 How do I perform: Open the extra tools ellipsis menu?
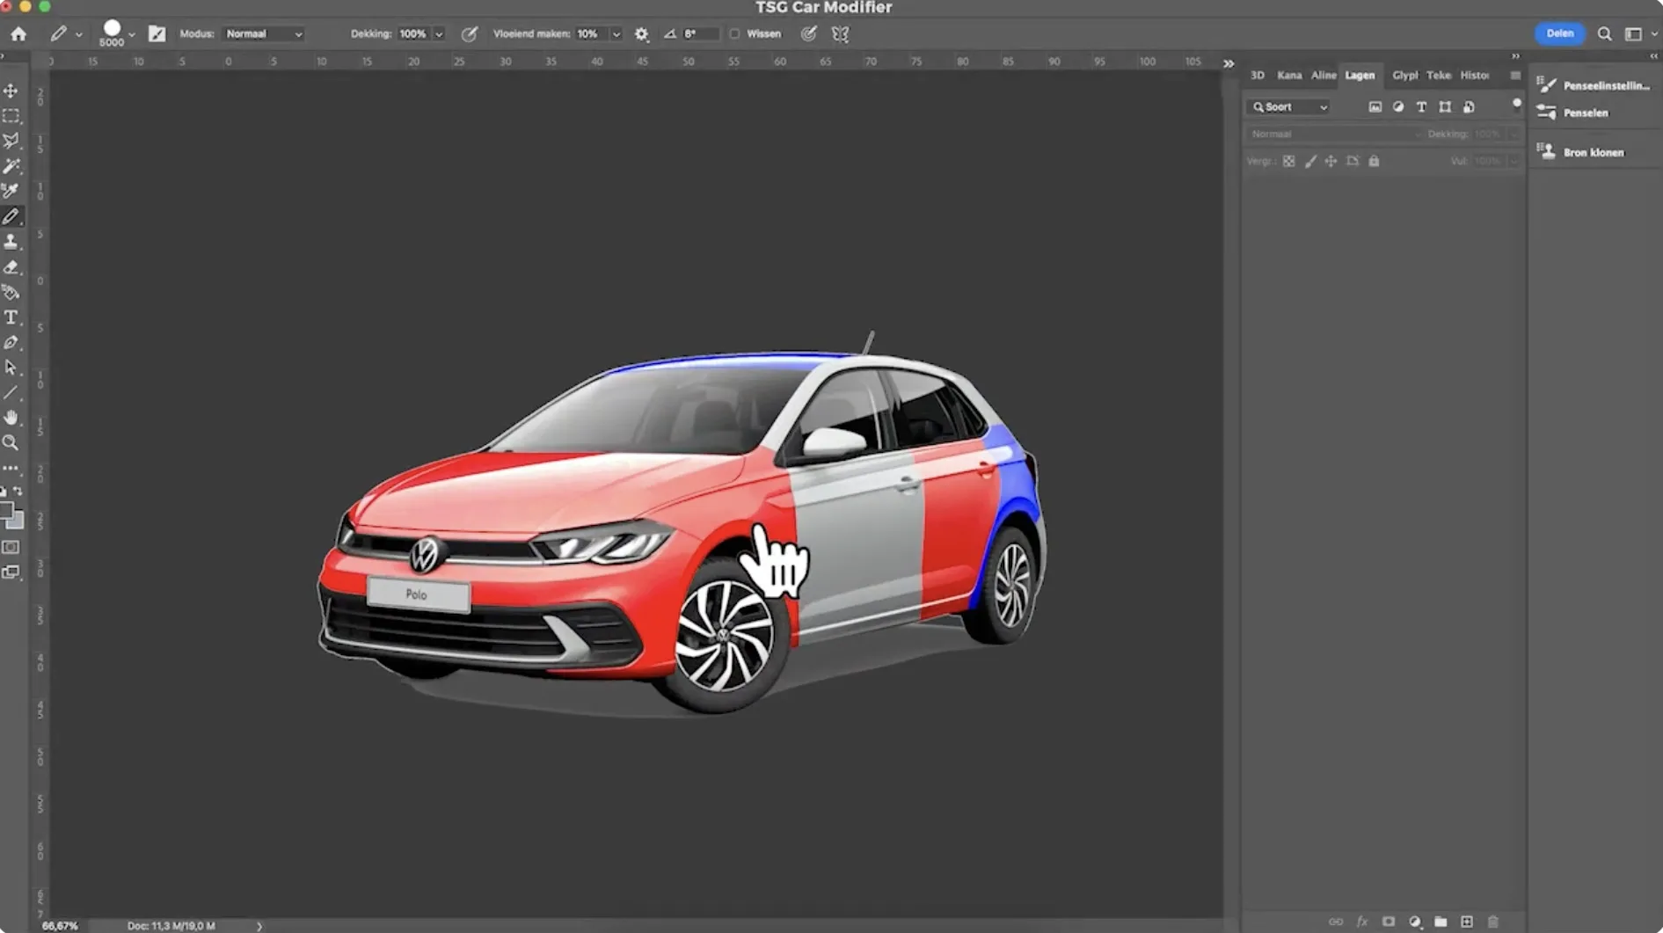[11, 469]
